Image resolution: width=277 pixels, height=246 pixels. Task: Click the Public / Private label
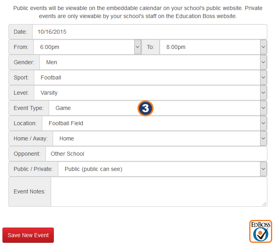point(33,169)
